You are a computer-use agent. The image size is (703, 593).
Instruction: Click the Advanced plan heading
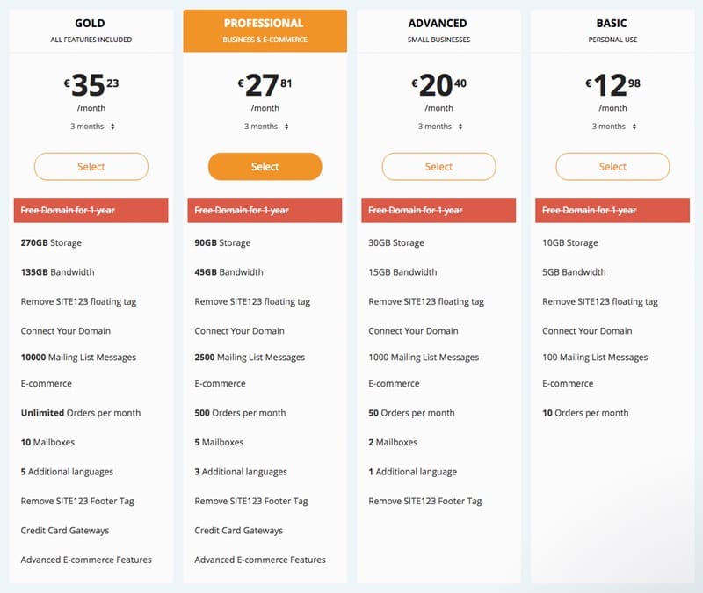[438, 24]
